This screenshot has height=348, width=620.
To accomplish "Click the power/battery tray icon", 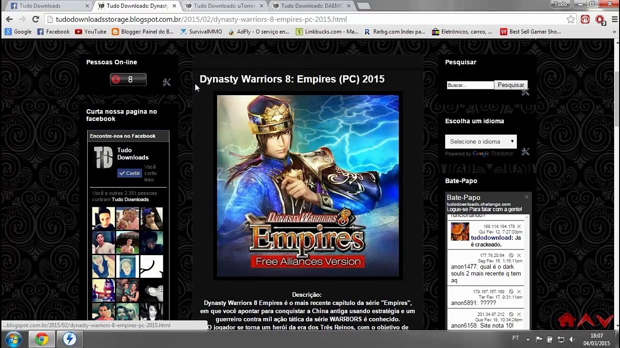I will (x=550, y=339).
